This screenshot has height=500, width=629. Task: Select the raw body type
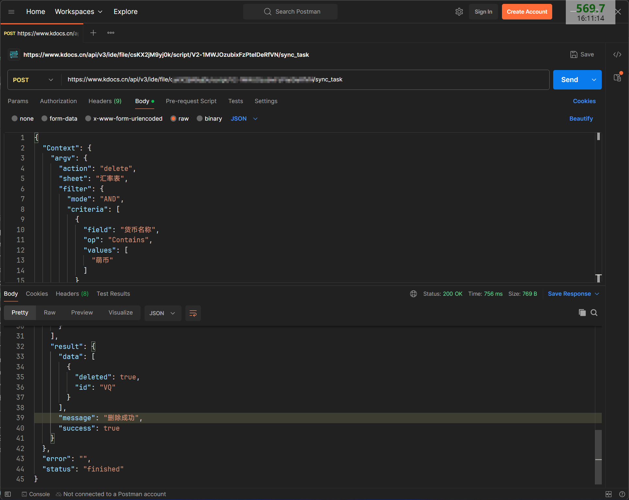173,119
